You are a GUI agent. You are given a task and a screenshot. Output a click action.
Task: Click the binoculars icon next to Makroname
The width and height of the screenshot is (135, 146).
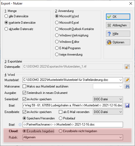click(127, 86)
